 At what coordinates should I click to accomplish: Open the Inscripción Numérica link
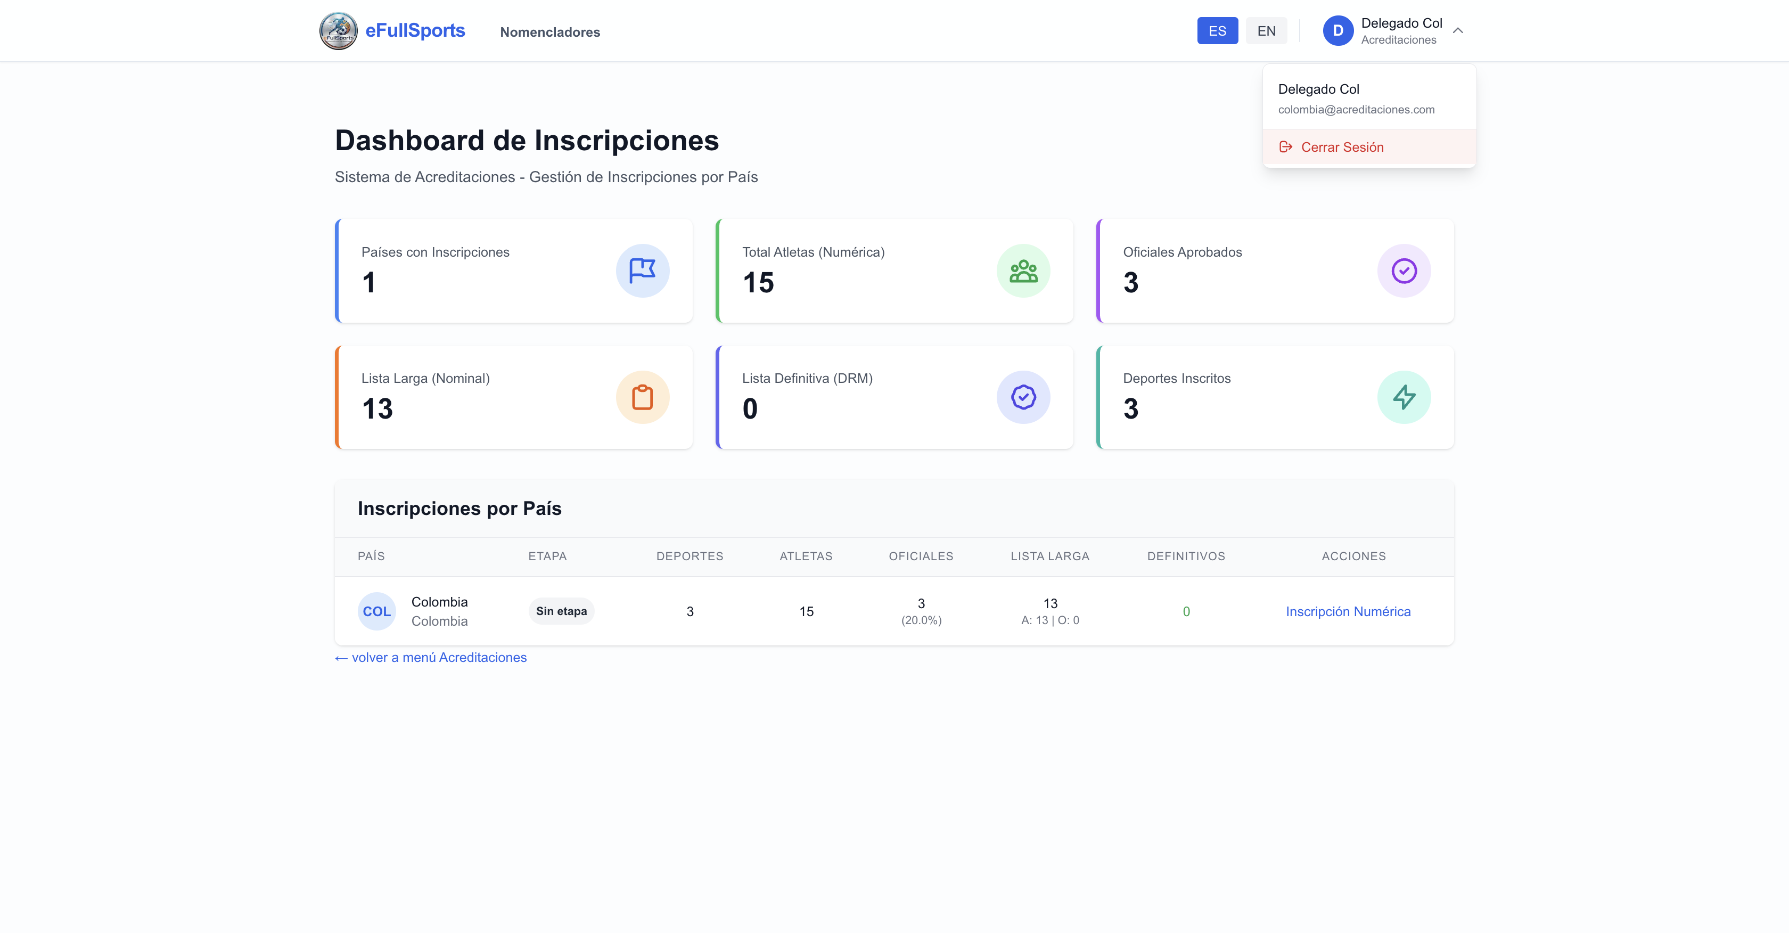(1348, 611)
